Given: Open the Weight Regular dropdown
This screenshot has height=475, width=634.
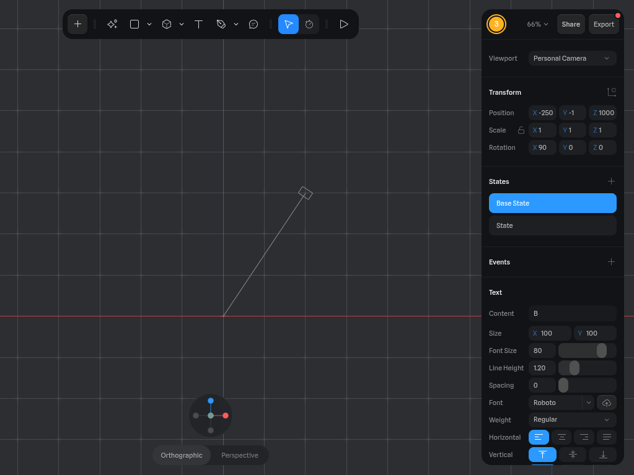Looking at the screenshot, I should (x=572, y=420).
